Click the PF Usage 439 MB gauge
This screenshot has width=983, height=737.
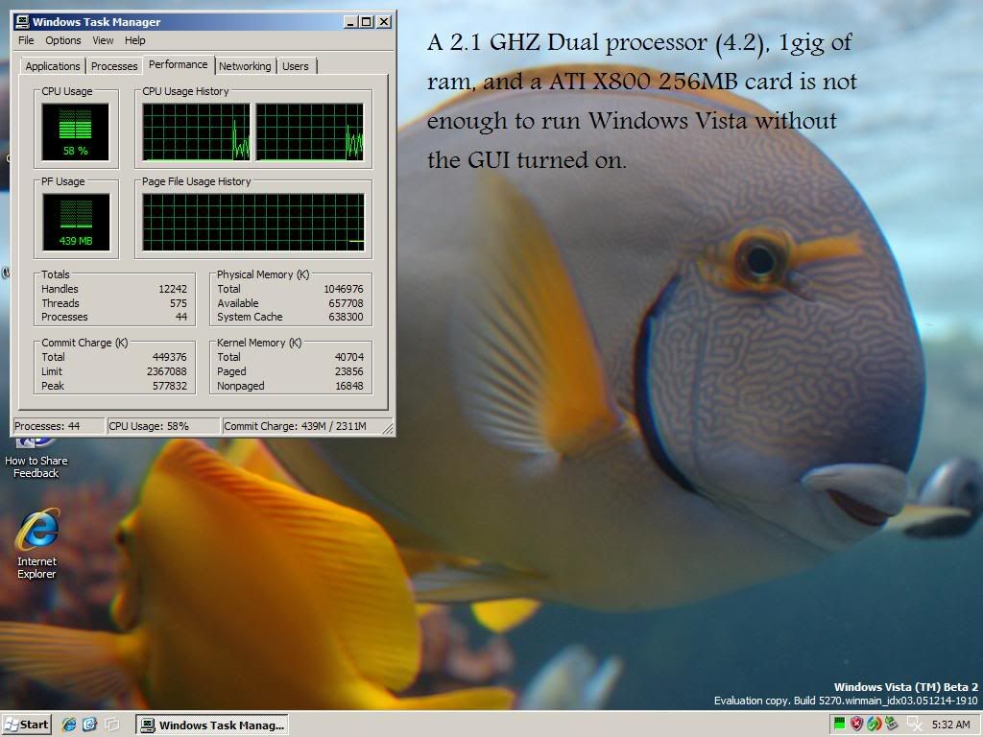[x=76, y=222]
